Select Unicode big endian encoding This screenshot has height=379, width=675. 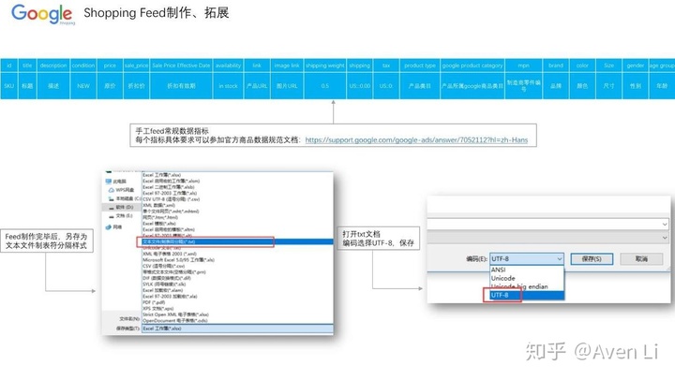point(519,286)
